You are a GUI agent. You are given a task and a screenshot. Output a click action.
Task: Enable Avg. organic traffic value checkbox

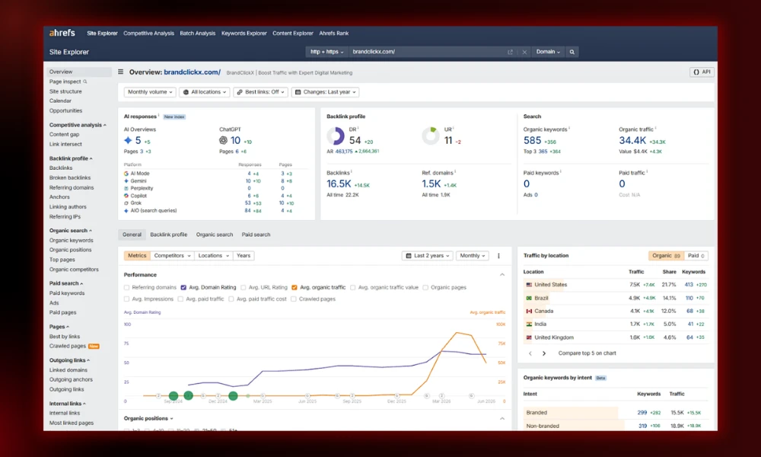coord(353,287)
